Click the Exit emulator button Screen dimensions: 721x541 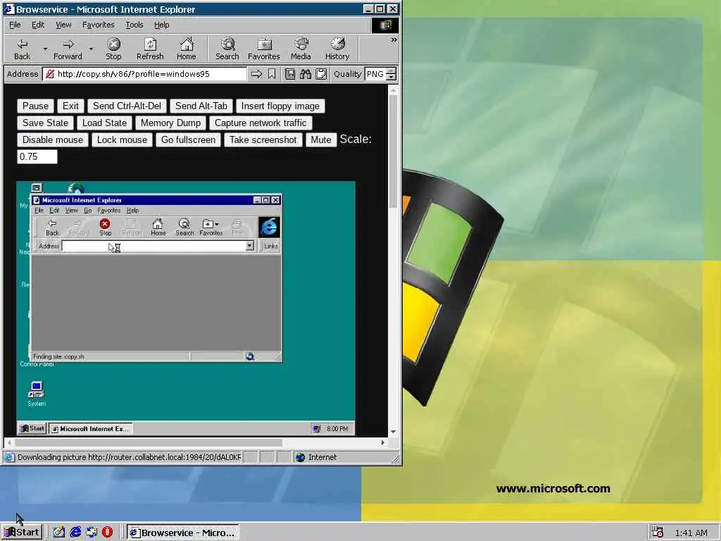70,106
